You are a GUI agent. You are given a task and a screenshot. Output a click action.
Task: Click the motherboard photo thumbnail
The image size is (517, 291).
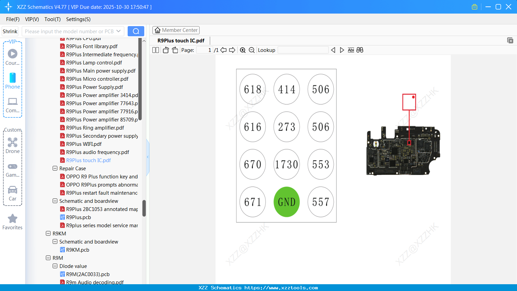click(403, 151)
